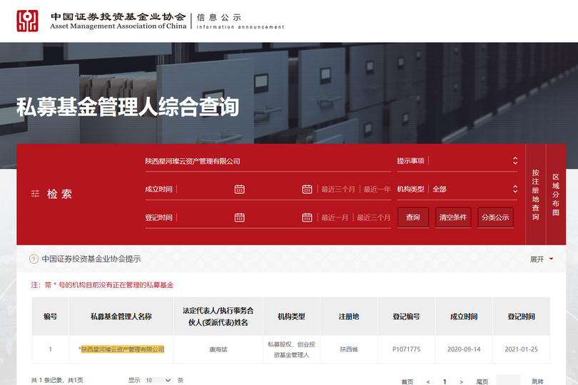The height and width of the screenshot is (385, 578).
Task: Go to the next page arrow
Action: click(x=461, y=381)
